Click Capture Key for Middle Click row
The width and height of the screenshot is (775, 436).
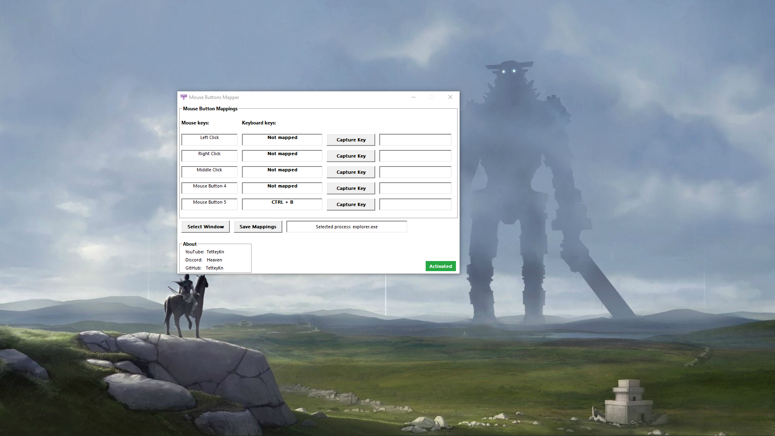(x=351, y=172)
